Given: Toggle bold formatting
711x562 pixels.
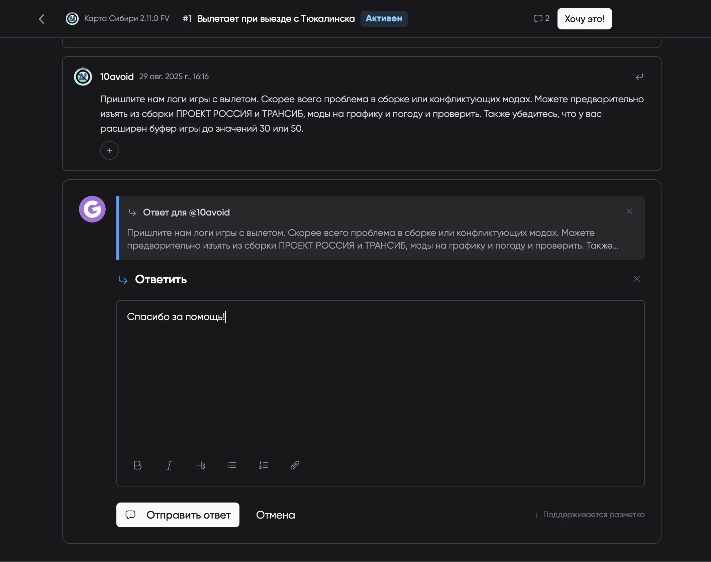Looking at the screenshot, I should (137, 465).
